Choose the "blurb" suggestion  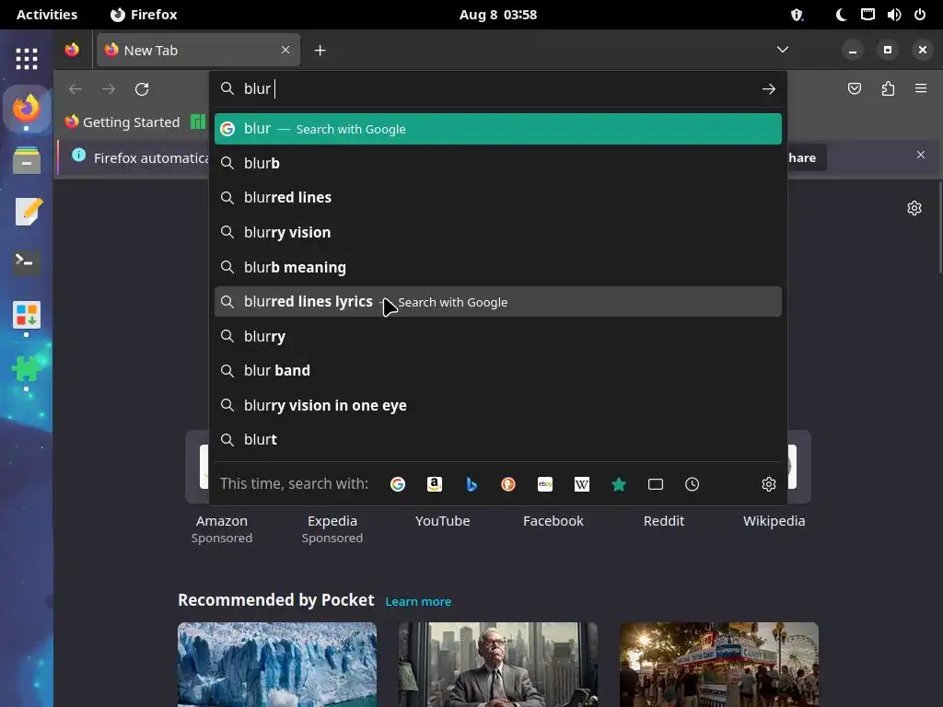point(498,163)
